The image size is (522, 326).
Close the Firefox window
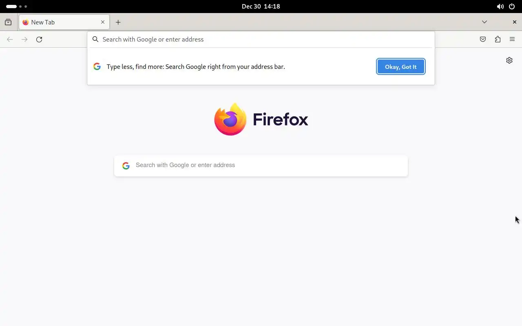tap(515, 22)
